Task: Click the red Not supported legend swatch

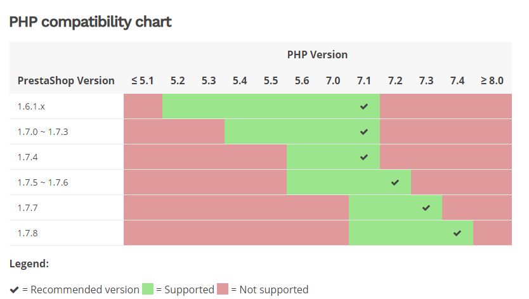Action: coord(223,289)
